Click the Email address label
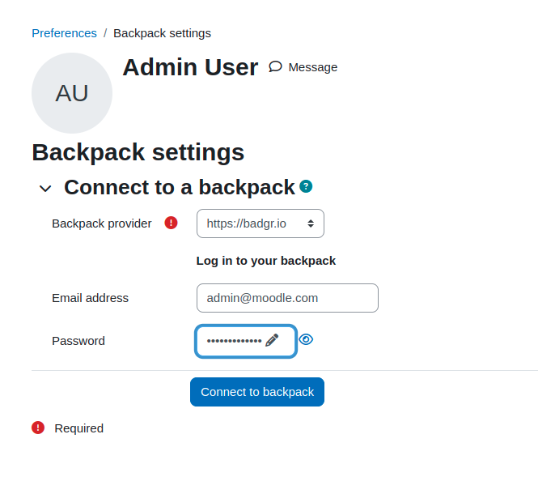This screenshot has width=538, height=481. coord(91,298)
